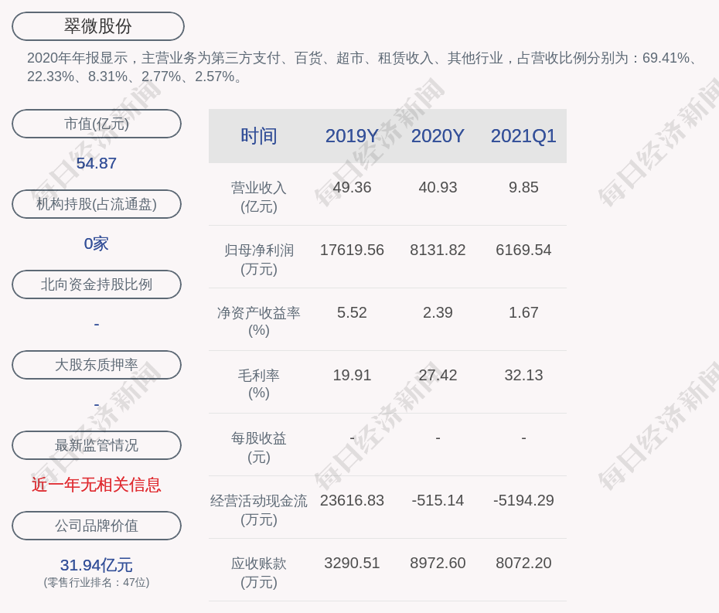The height and width of the screenshot is (613, 719).
Task: Click the 翠微股份 company name pill
Action: [x=98, y=26]
